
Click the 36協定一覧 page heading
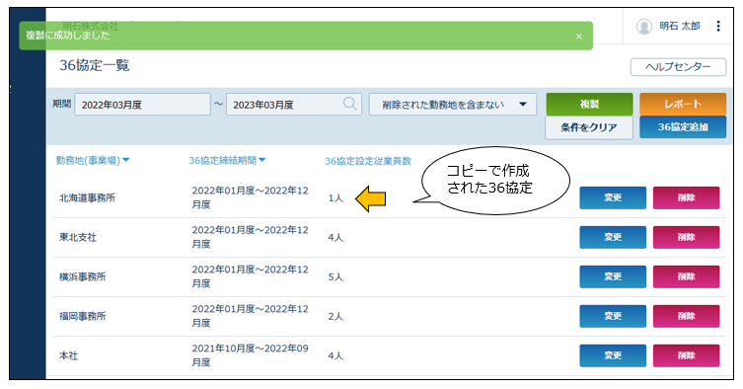[x=95, y=65]
